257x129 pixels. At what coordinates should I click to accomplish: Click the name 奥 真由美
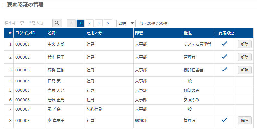pyautogui.click(x=56, y=121)
